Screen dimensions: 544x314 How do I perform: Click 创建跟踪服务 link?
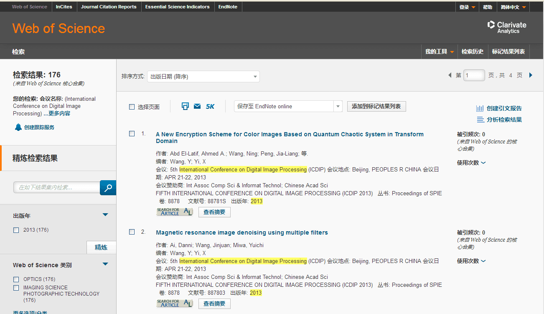pyautogui.click(x=39, y=127)
